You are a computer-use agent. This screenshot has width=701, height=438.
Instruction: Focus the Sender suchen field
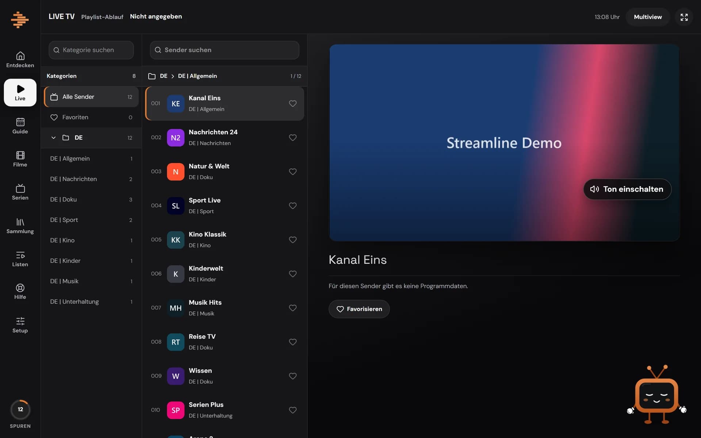[225, 50]
